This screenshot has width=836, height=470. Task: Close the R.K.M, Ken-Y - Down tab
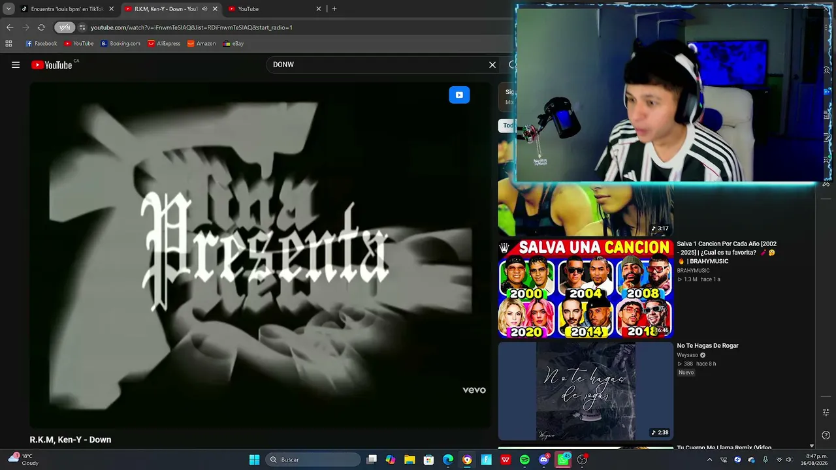[x=215, y=9]
